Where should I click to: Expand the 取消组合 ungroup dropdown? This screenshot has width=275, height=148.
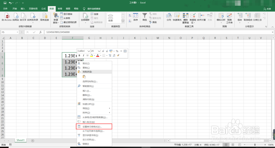(x=248, y=23)
